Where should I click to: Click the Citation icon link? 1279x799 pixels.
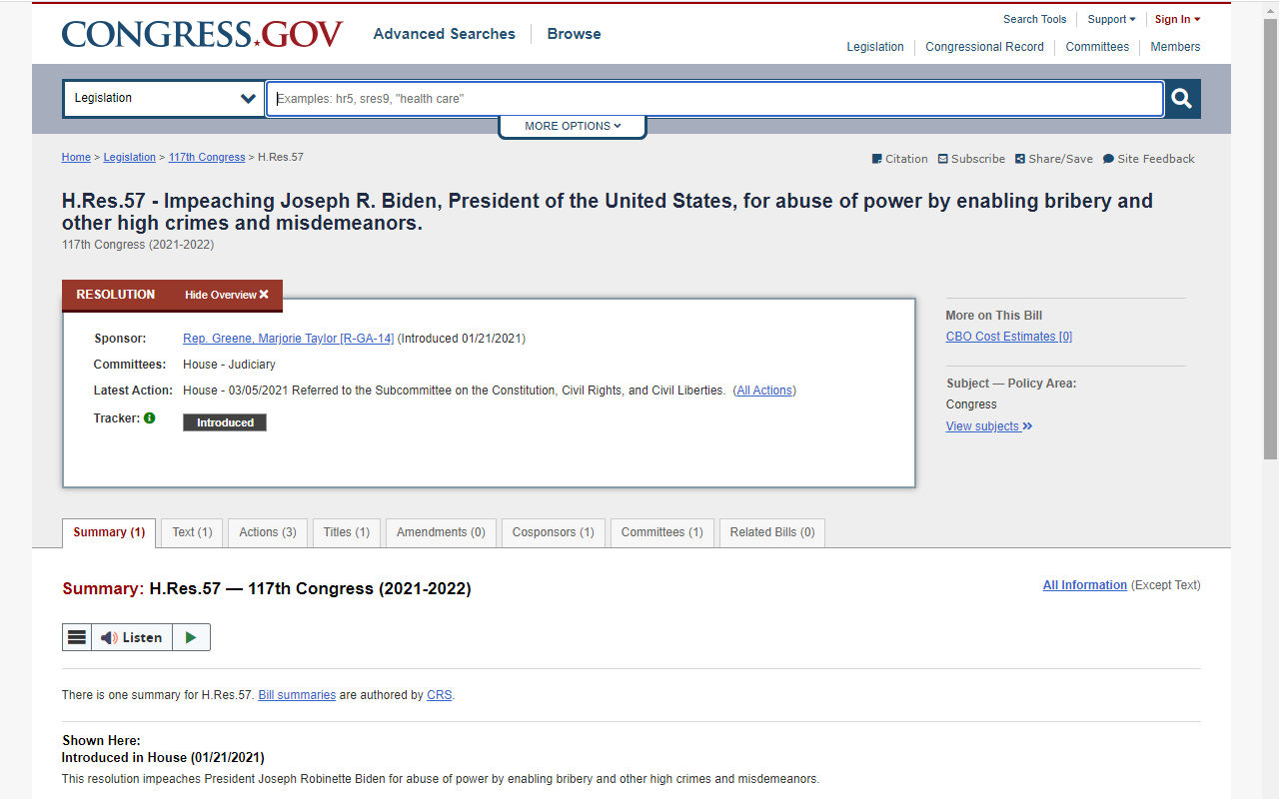[877, 159]
